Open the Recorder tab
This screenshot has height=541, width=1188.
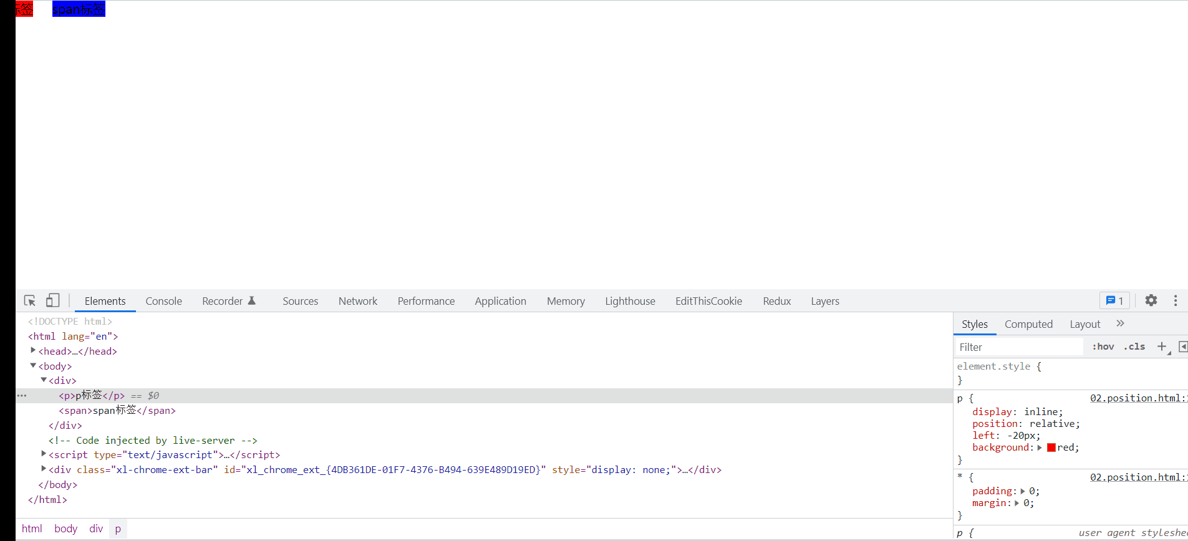click(x=223, y=301)
